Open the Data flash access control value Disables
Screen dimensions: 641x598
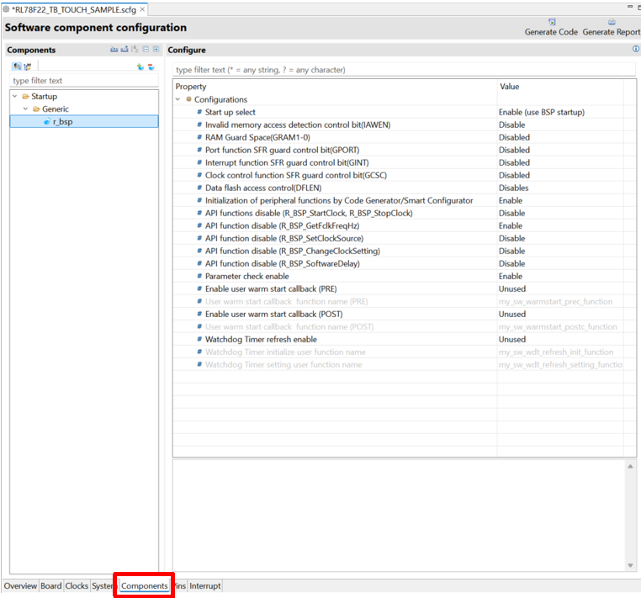(560, 188)
